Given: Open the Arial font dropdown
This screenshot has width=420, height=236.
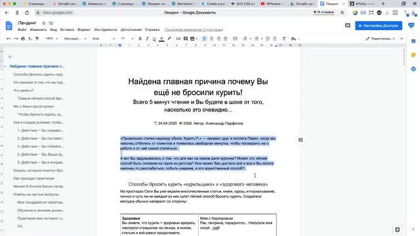Looking at the screenshot, I should tap(104, 39).
